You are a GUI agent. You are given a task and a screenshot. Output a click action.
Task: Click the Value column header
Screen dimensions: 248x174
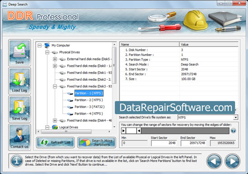click(x=209, y=45)
